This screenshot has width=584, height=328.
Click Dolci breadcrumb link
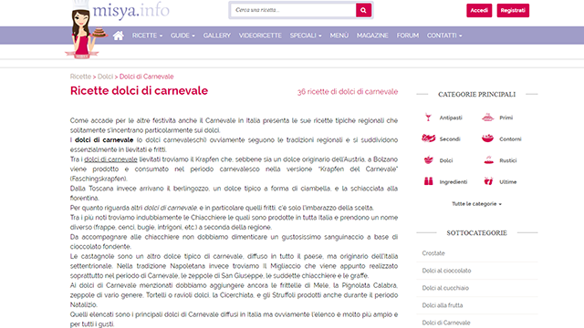105,77
